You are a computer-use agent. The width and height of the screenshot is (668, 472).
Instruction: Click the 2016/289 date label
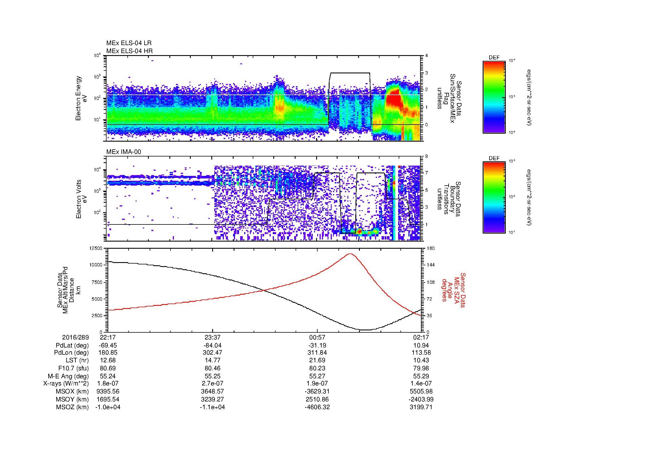pos(75,337)
